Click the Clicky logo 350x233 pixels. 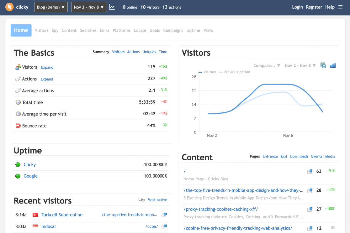pos(9,7)
